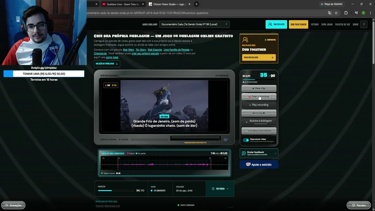Open the Pacotes de Voz menu item

[x=342, y=24]
